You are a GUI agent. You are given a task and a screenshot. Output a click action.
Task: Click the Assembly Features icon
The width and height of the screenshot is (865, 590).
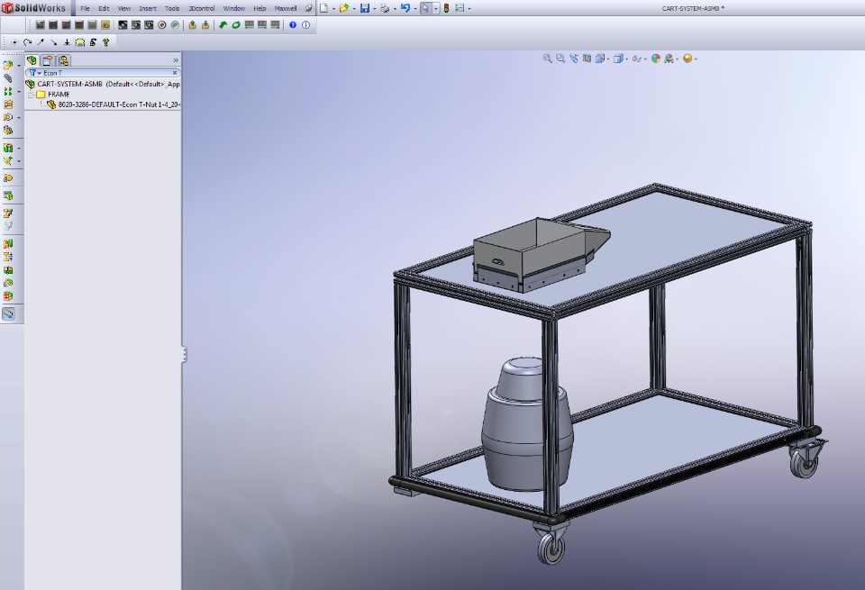8,148
